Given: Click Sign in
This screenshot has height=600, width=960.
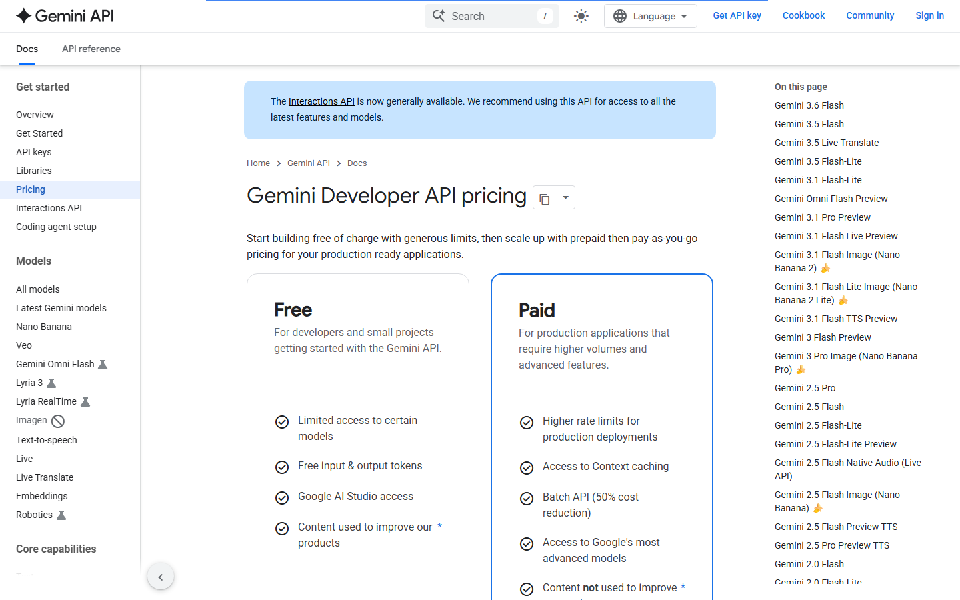Looking at the screenshot, I should point(929,15).
